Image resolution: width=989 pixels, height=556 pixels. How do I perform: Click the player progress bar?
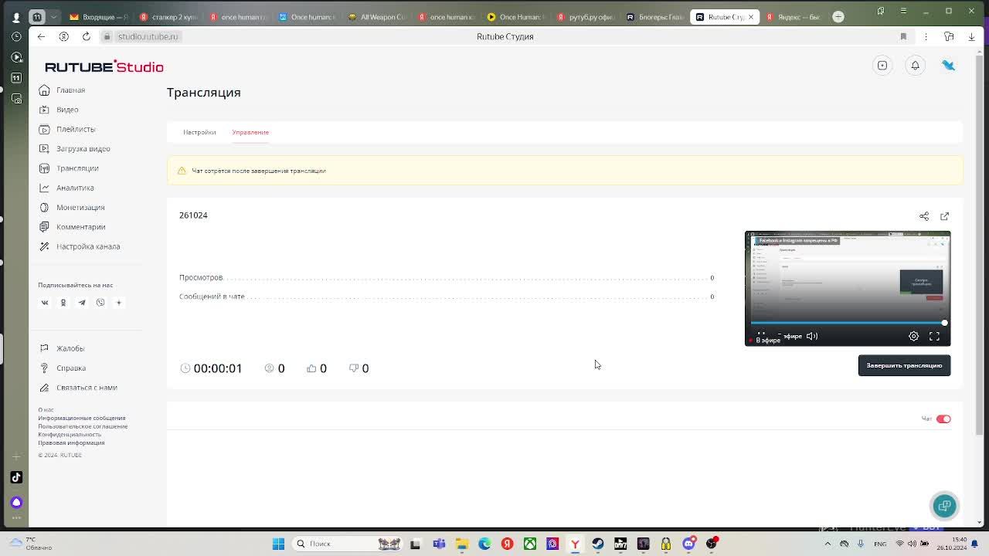(848, 323)
